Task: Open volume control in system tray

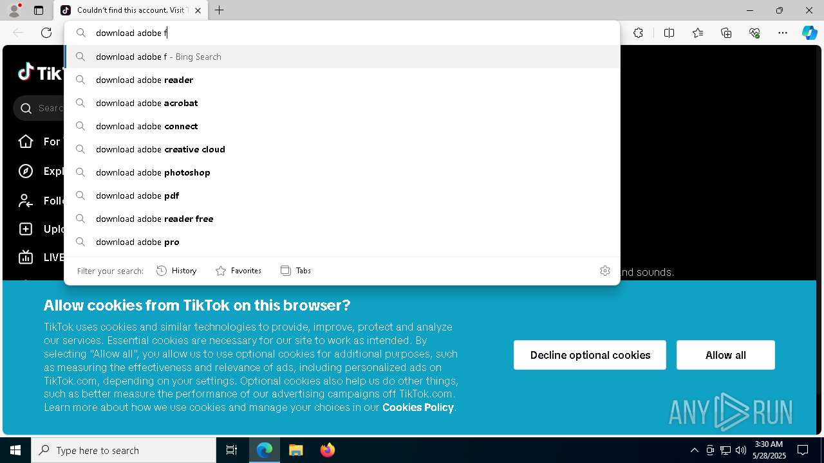Action: click(741, 450)
